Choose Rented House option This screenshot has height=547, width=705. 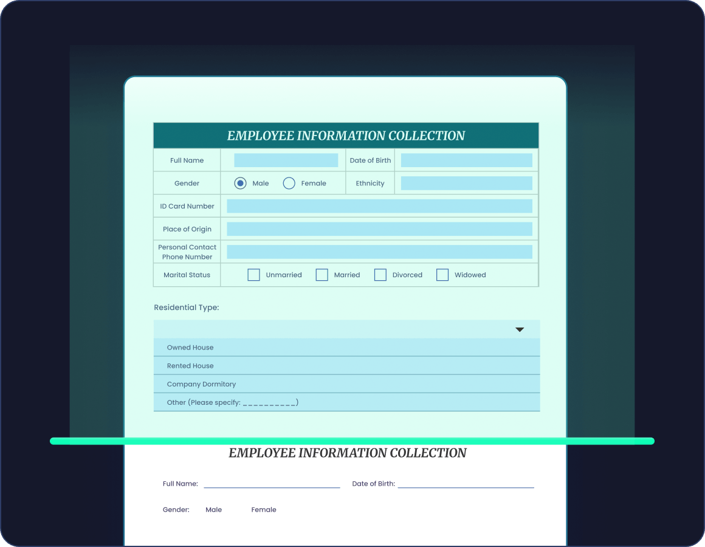pyautogui.click(x=346, y=366)
